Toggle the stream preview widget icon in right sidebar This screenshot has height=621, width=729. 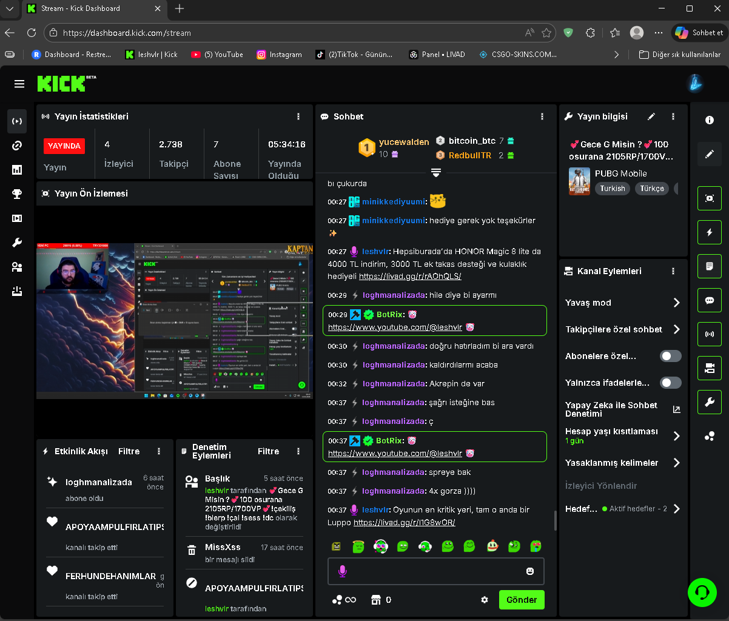(x=710, y=198)
